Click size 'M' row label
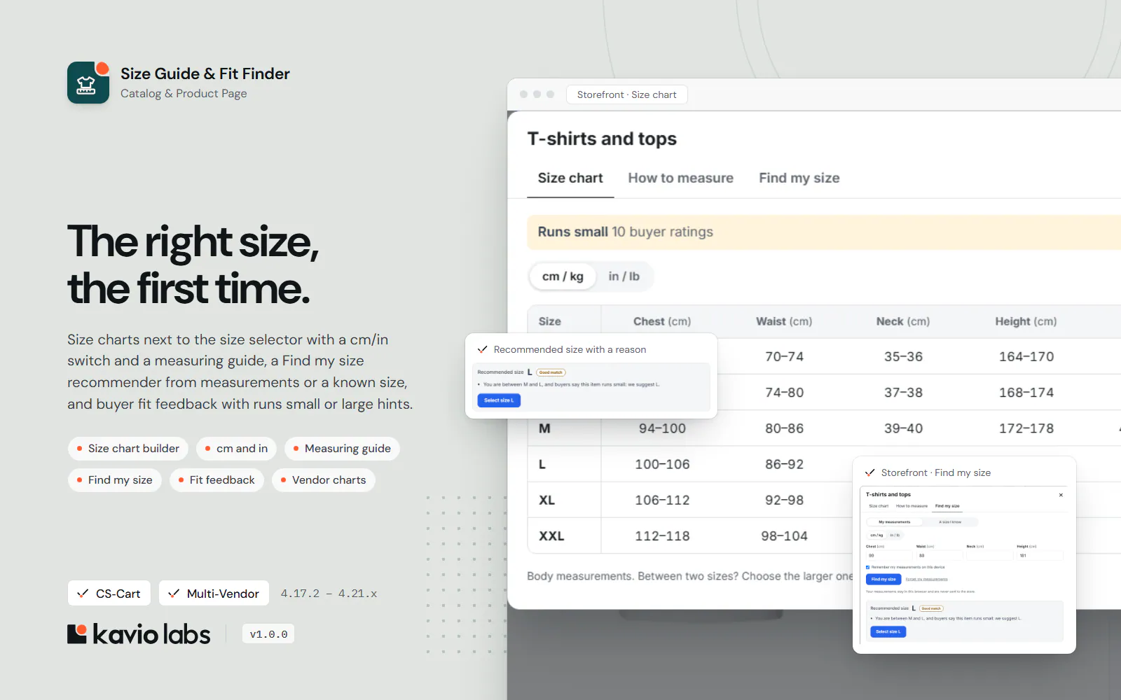This screenshot has width=1121, height=700. pyautogui.click(x=544, y=428)
